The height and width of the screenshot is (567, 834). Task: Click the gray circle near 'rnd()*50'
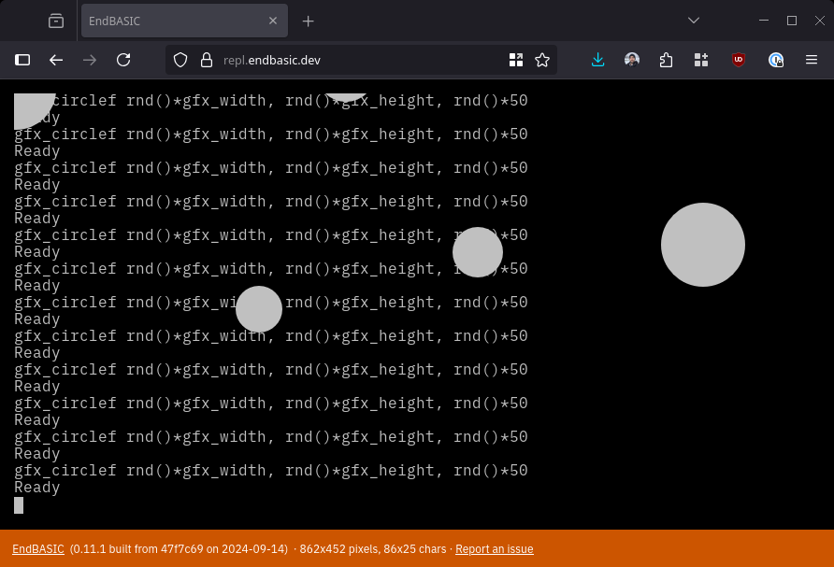pyautogui.click(x=478, y=252)
